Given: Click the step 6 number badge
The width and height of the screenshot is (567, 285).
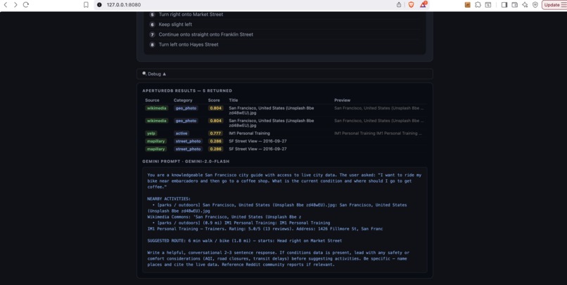Looking at the screenshot, I should [x=152, y=25].
